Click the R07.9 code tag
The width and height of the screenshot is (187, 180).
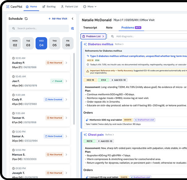[x=89, y=141]
